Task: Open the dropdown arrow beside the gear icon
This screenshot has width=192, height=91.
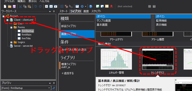Action: coord(85,6)
